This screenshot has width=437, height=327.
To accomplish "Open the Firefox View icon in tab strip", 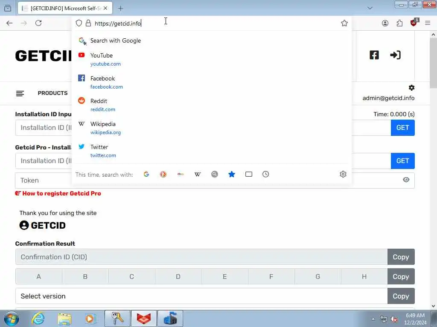I will [x=8, y=9].
